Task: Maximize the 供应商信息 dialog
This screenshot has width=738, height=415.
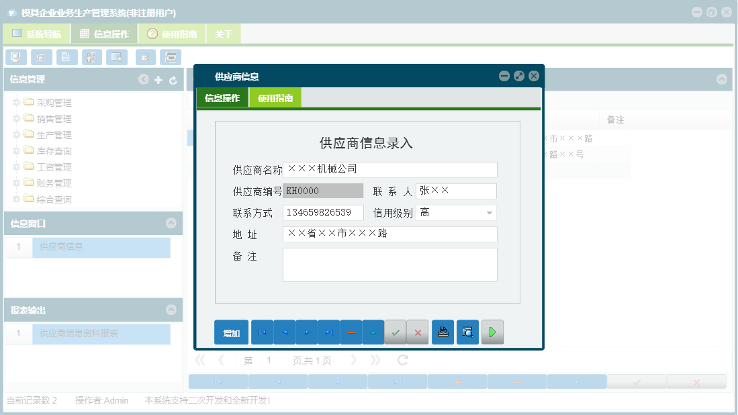Action: [x=518, y=77]
